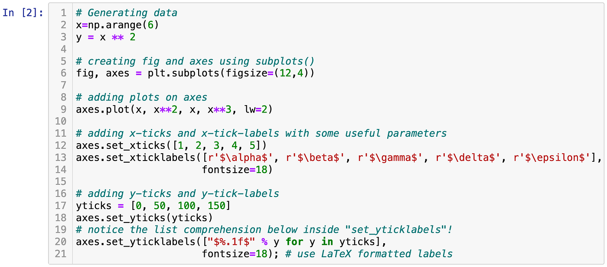
Task: Click the list comprehension comment line
Action: (264, 230)
